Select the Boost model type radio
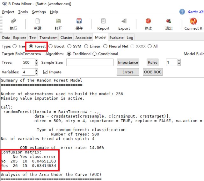 tap(50, 46)
